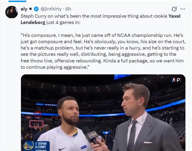Click the basketball hoop in the video background
192x151 pixels.
click(36, 124)
